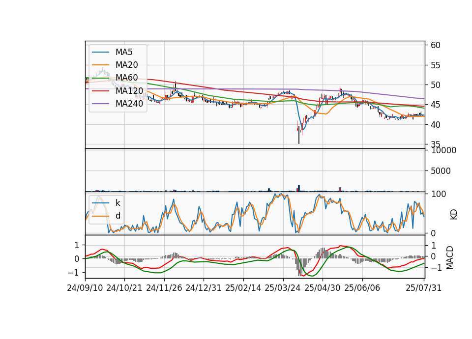Click the MA240 legend label
The image size is (472, 339).
129,104
